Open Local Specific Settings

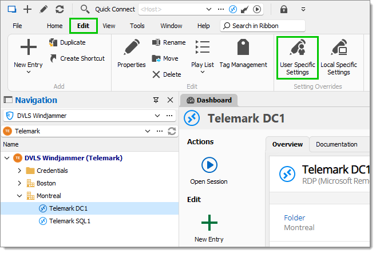[x=339, y=58]
